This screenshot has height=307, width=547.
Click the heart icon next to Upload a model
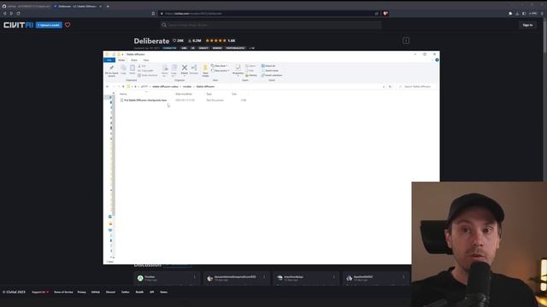pos(68,25)
